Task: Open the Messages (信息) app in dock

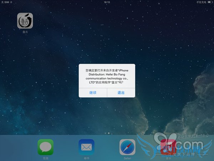Action: 45,147
